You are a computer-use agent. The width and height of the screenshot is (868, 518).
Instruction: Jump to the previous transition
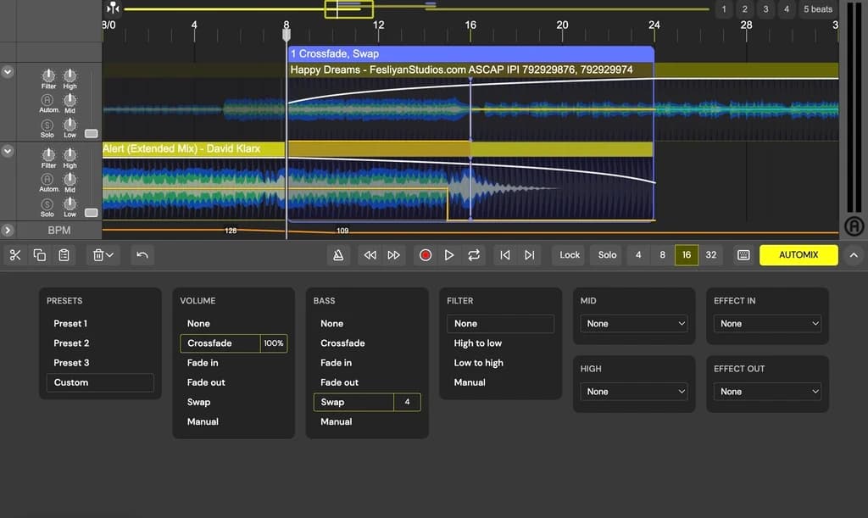tap(505, 255)
